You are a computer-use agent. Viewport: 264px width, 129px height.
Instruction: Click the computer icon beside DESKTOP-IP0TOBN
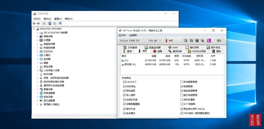coord(38,29)
